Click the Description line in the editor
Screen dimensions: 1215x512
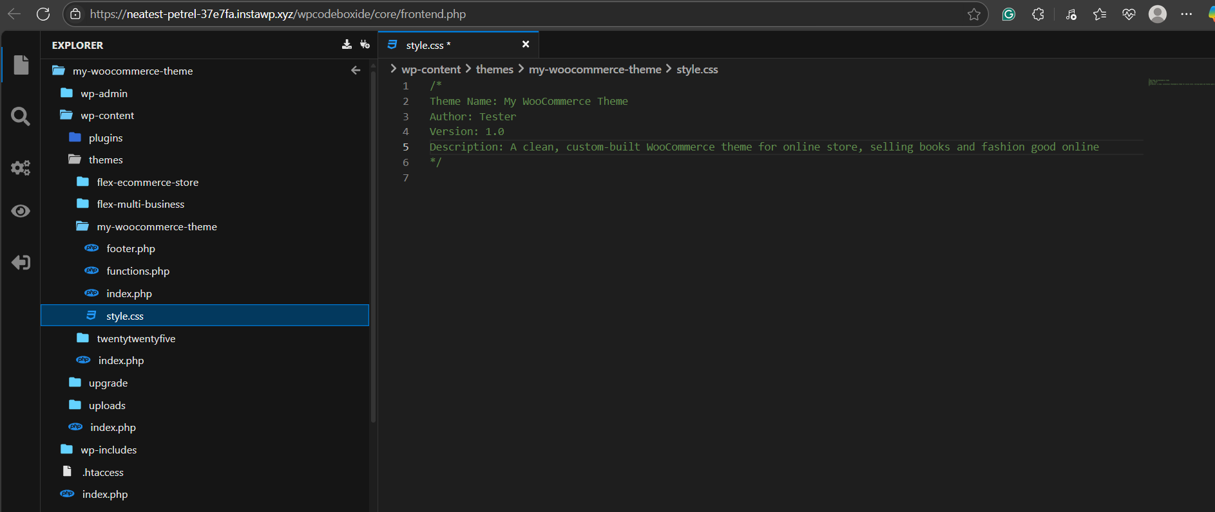pos(764,147)
